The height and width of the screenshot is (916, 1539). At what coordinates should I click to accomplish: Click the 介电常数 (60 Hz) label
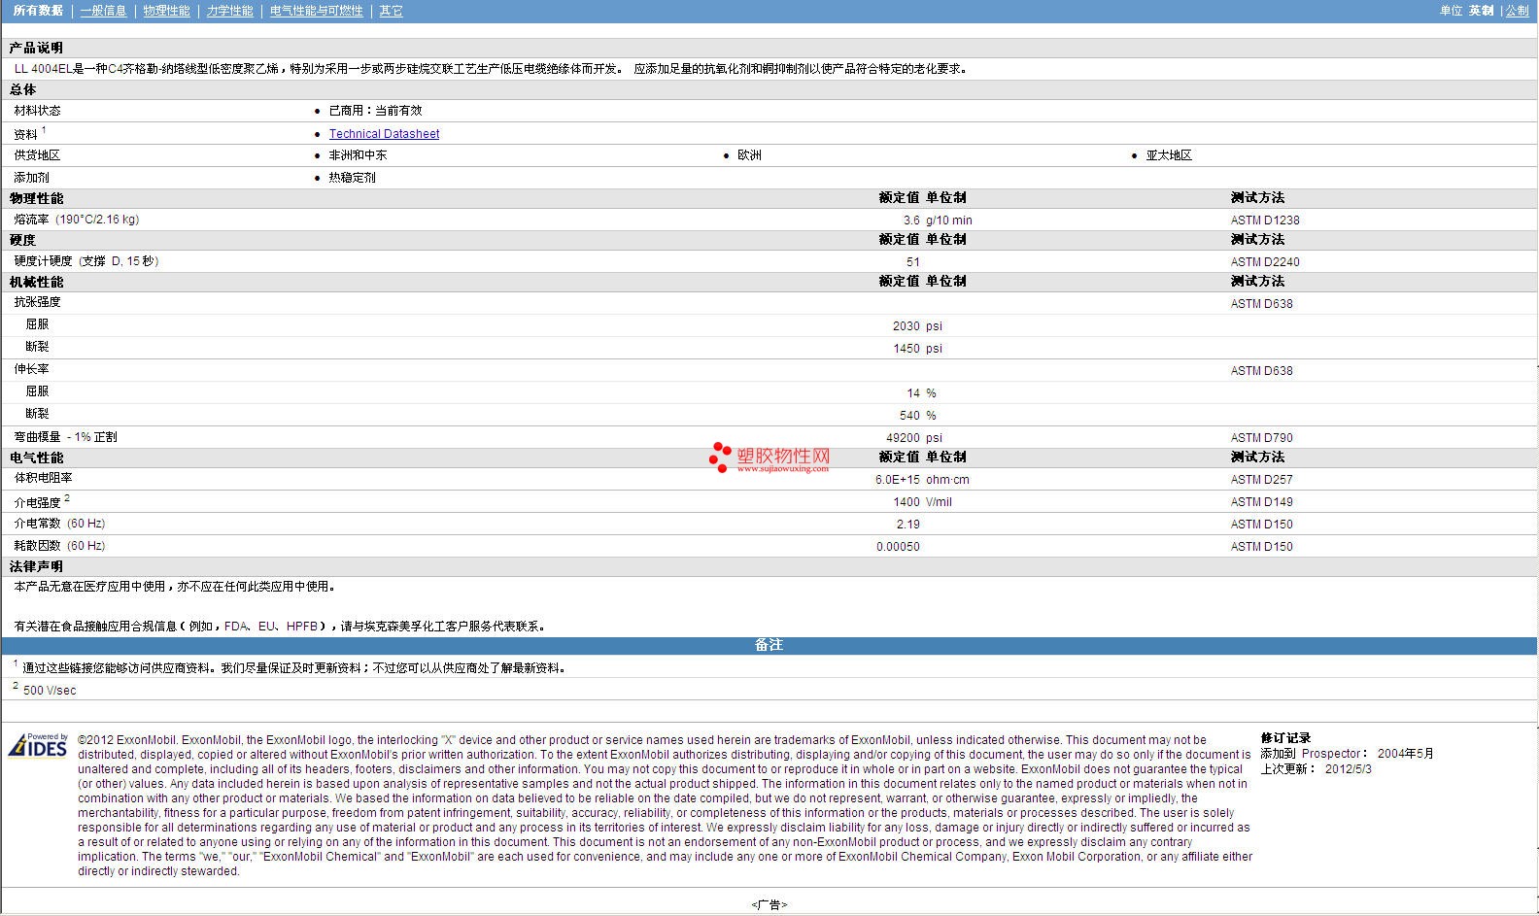point(59,524)
